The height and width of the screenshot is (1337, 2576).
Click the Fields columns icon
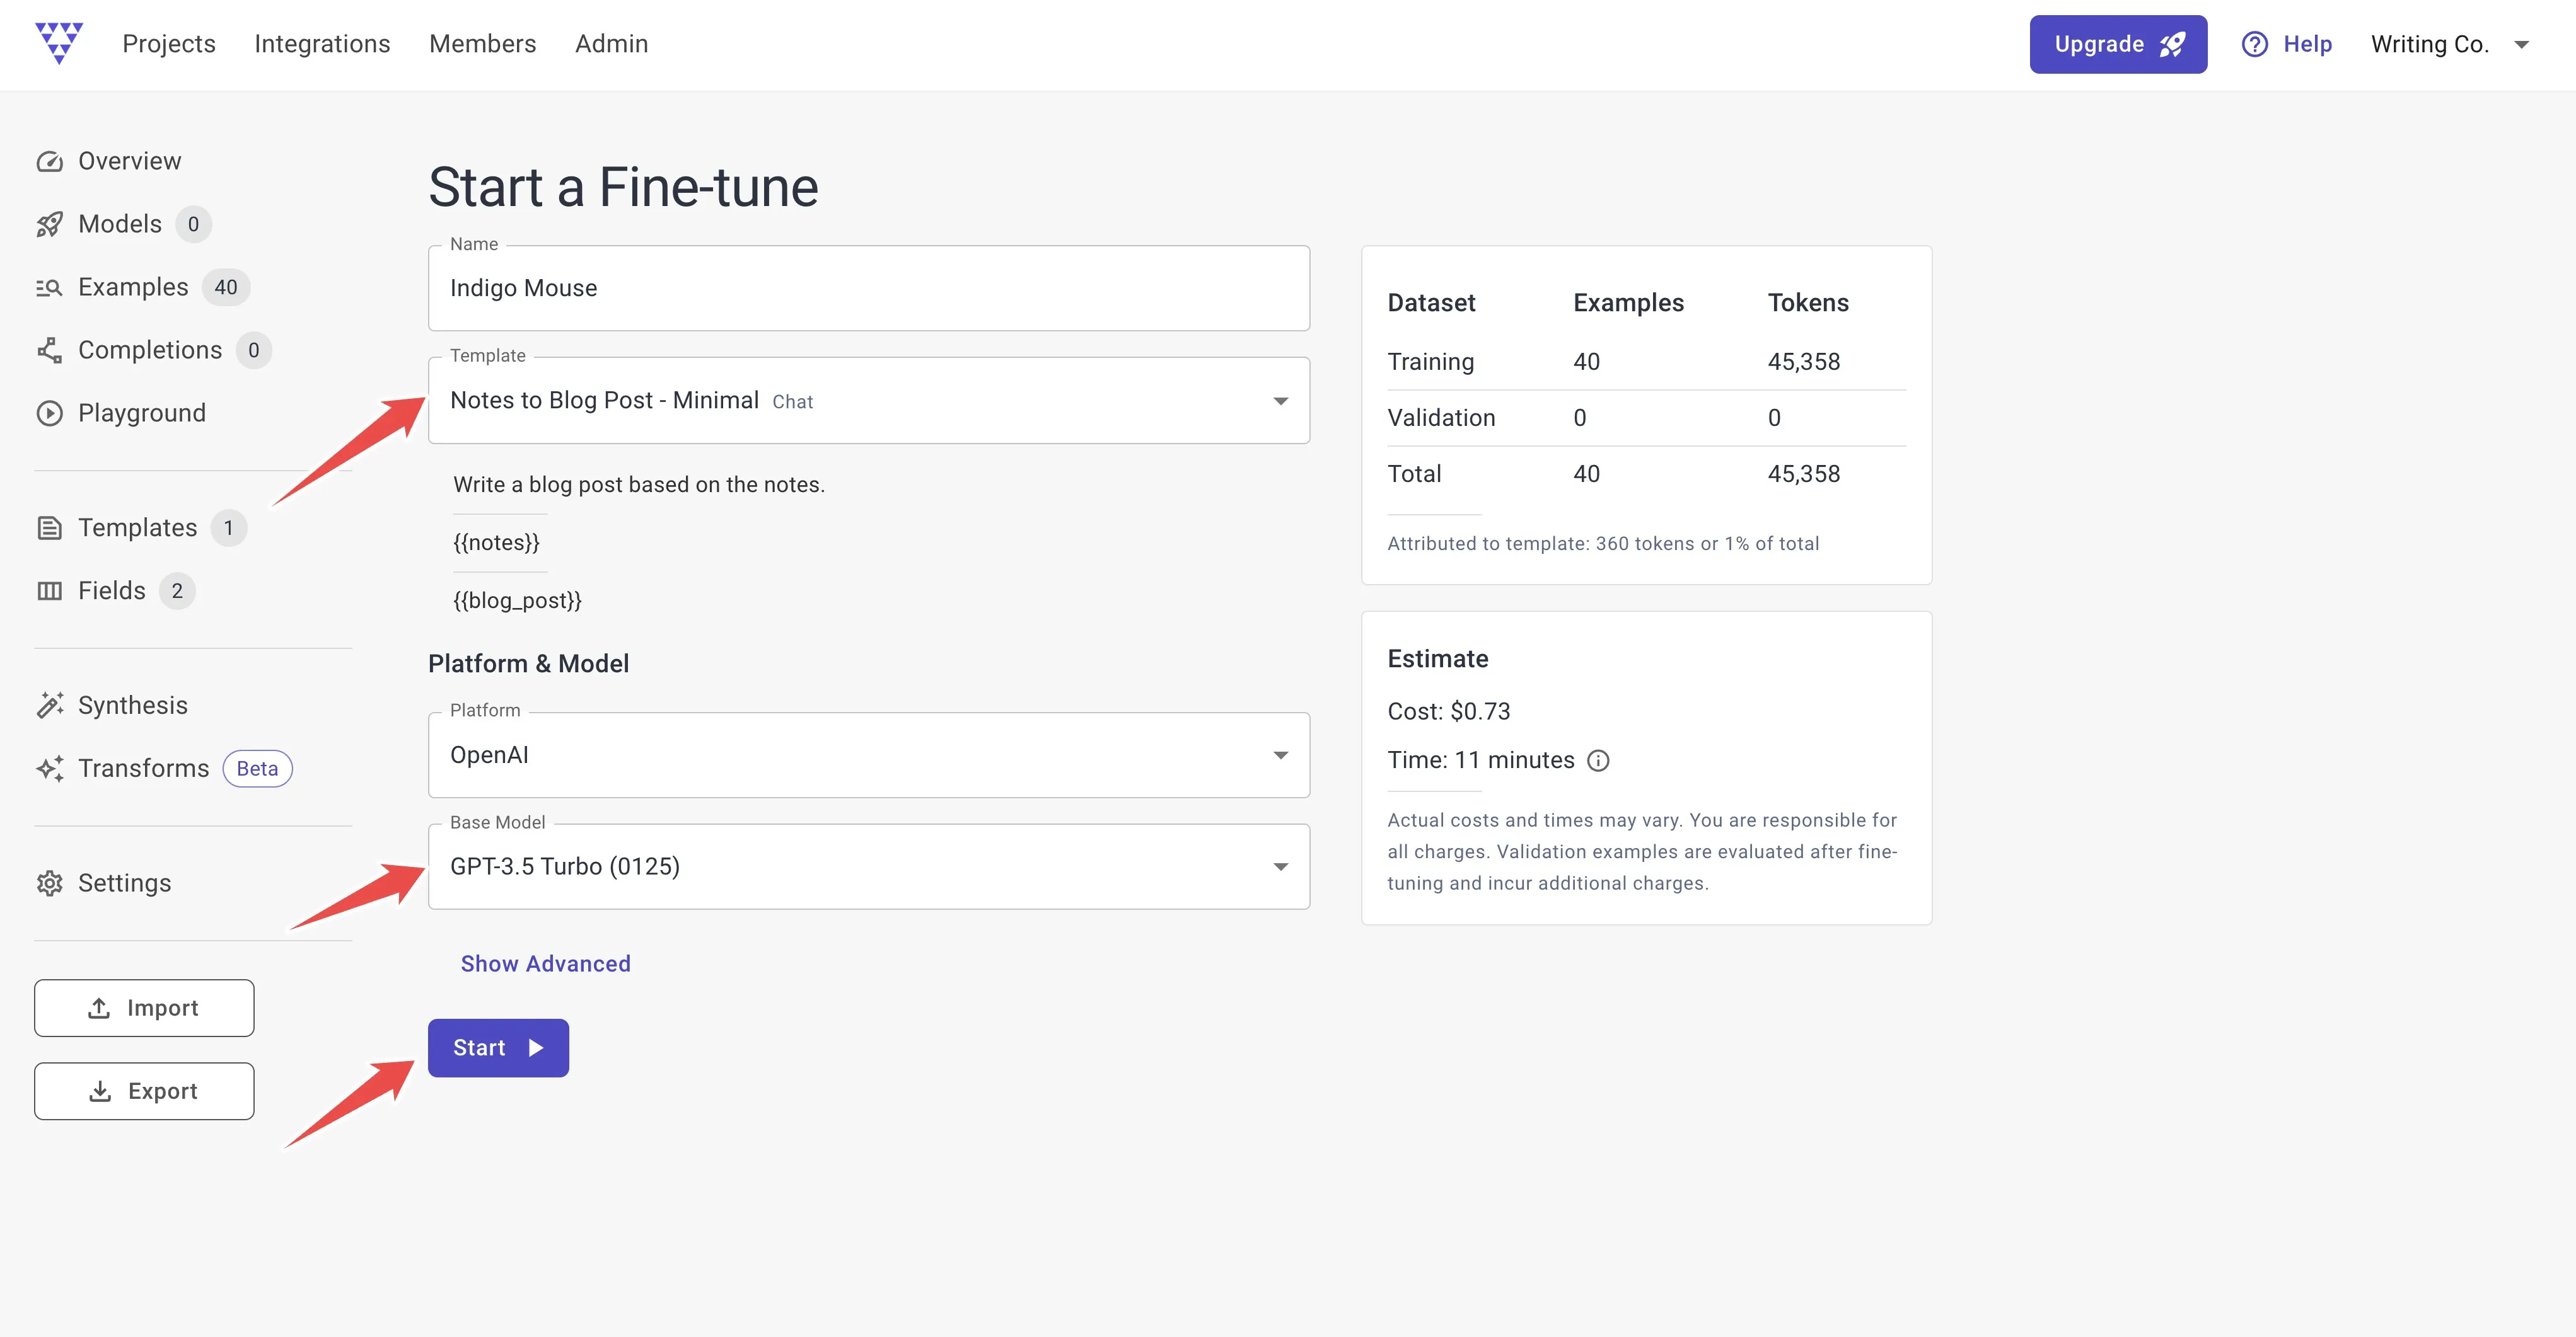[49, 590]
